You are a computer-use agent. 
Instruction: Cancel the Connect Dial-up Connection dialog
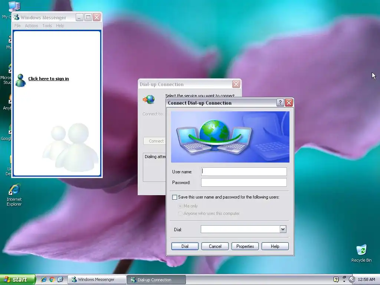coord(215,246)
